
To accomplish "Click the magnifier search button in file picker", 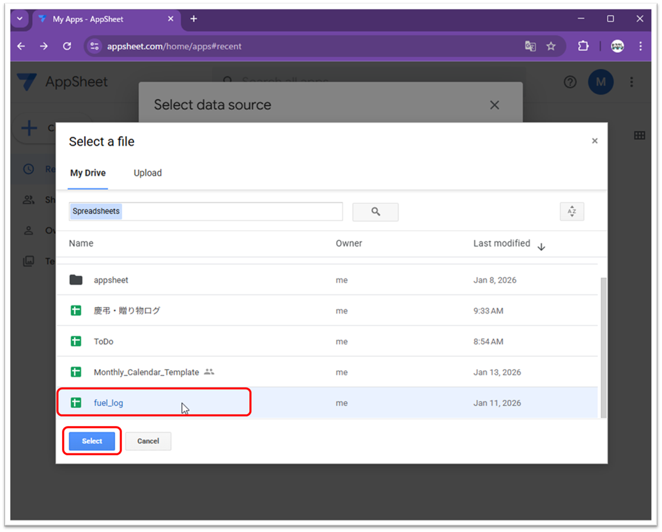I will coord(375,211).
